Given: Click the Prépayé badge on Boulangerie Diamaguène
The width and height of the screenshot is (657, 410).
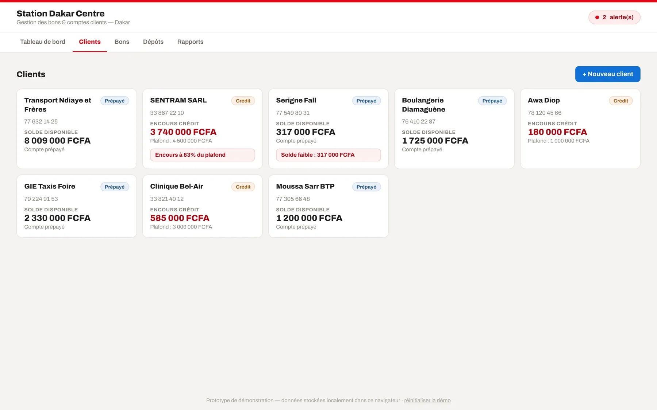Looking at the screenshot, I should [492, 101].
